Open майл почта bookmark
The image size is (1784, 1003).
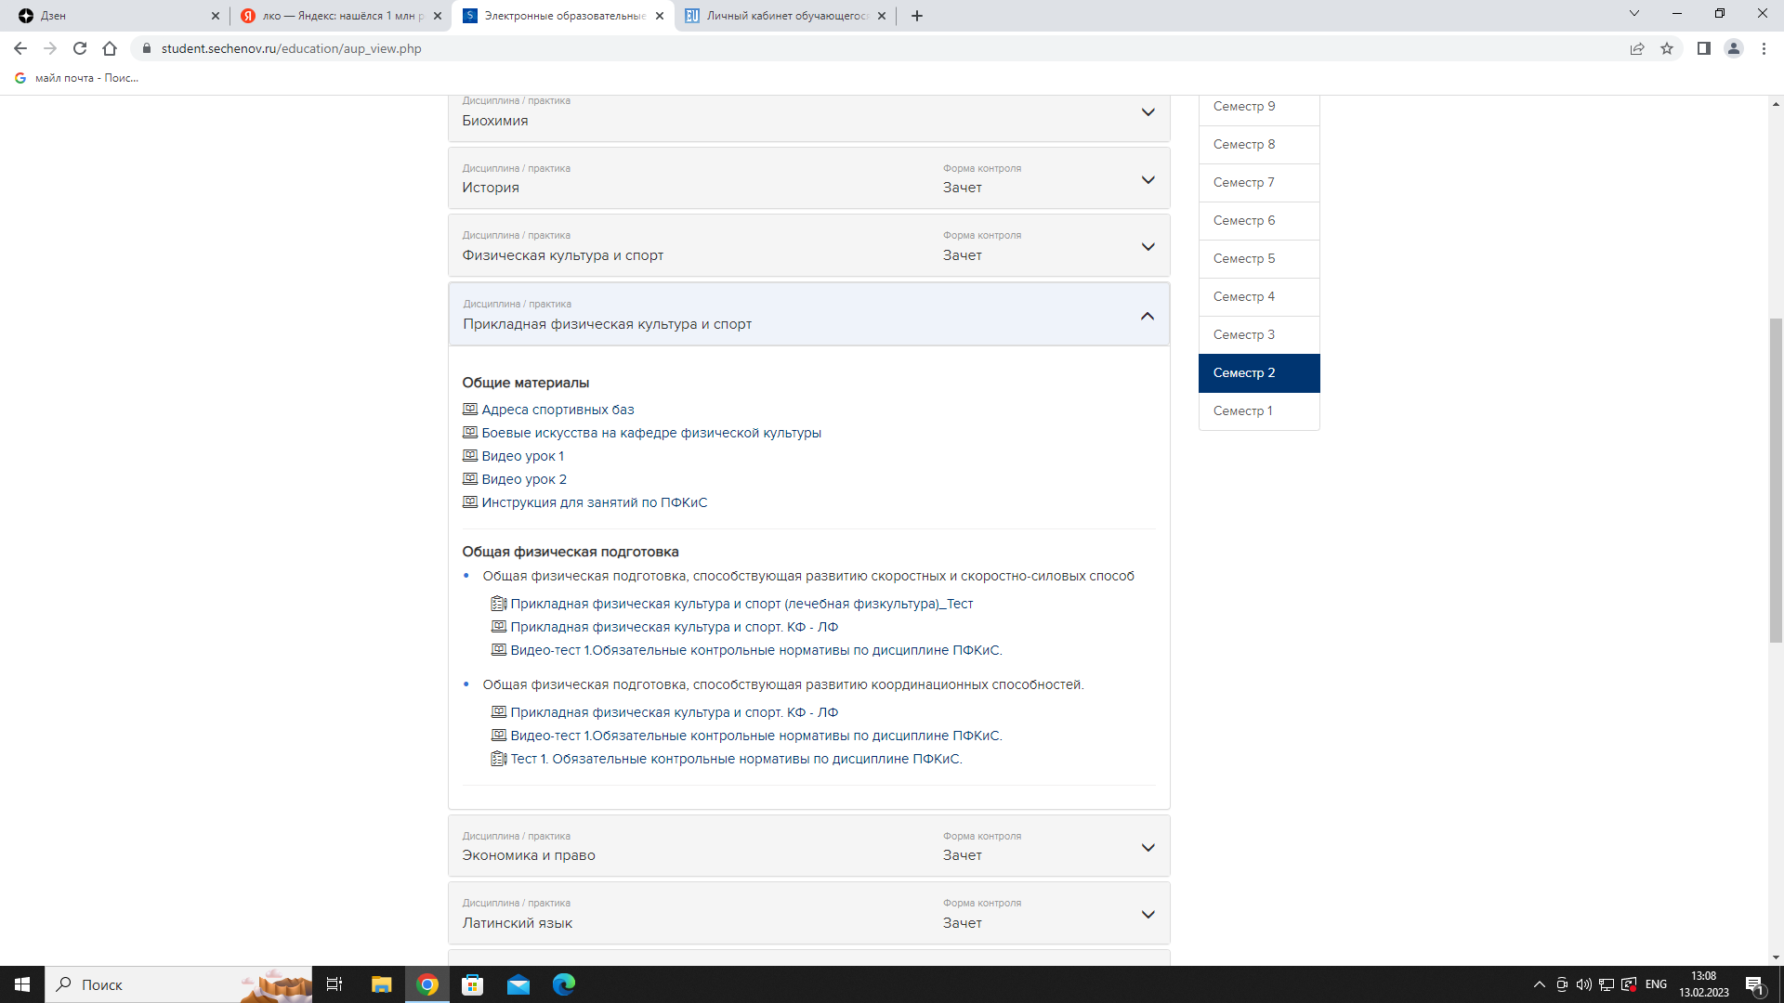pyautogui.click(x=77, y=78)
